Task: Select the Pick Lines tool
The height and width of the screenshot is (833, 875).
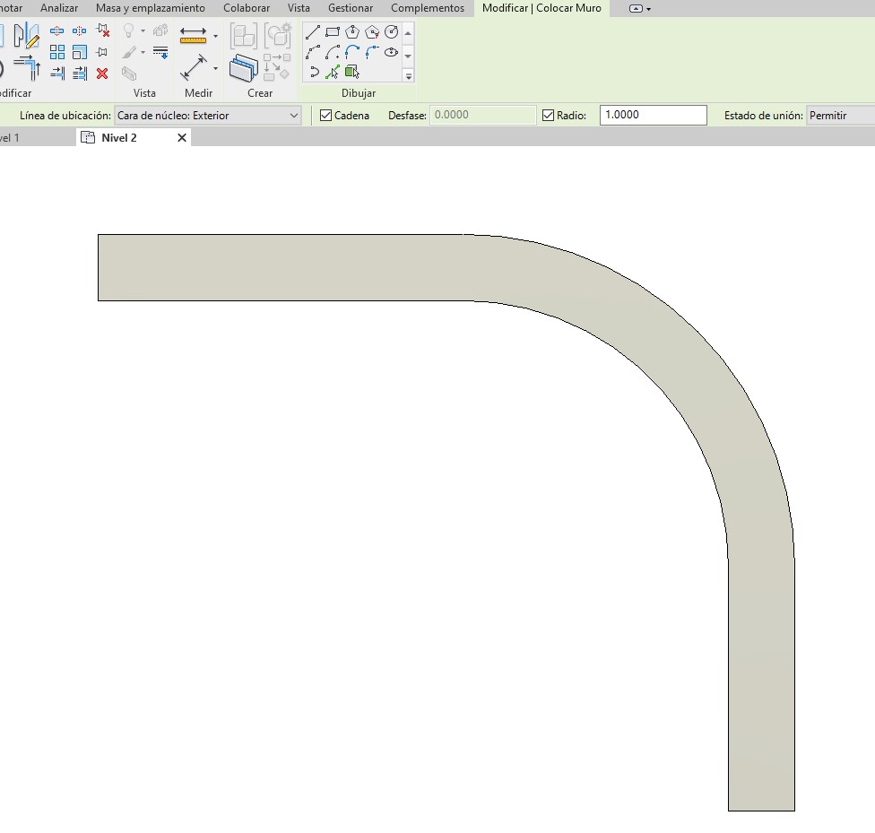Action: [x=333, y=72]
